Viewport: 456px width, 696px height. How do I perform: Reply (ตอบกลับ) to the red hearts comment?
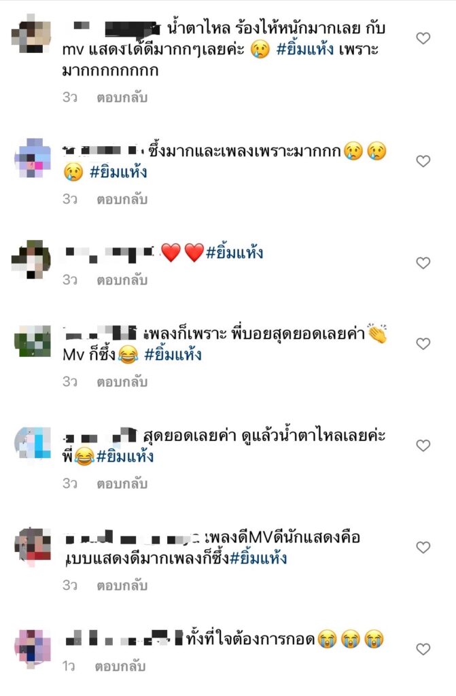point(122,281)
